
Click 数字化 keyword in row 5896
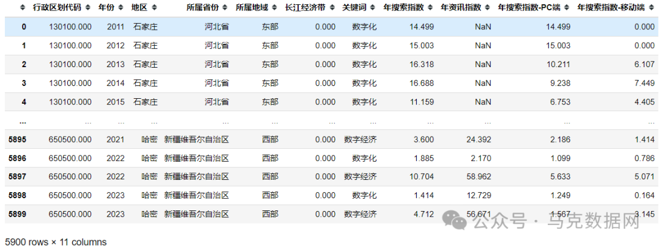pos(365,158)
